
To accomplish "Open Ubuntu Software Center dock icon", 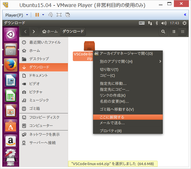I will tap(11, 126).
